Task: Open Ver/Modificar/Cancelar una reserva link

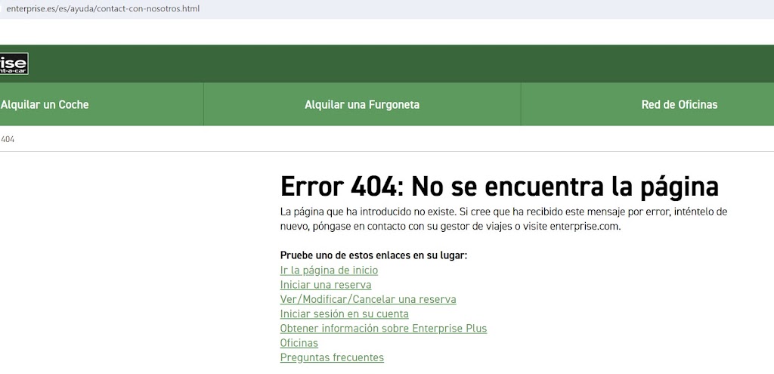Action: tap(368, 299)
